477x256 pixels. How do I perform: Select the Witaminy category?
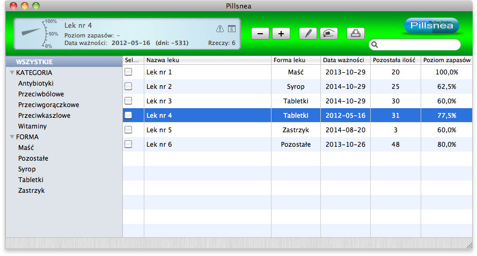click(x=32, y=126)
